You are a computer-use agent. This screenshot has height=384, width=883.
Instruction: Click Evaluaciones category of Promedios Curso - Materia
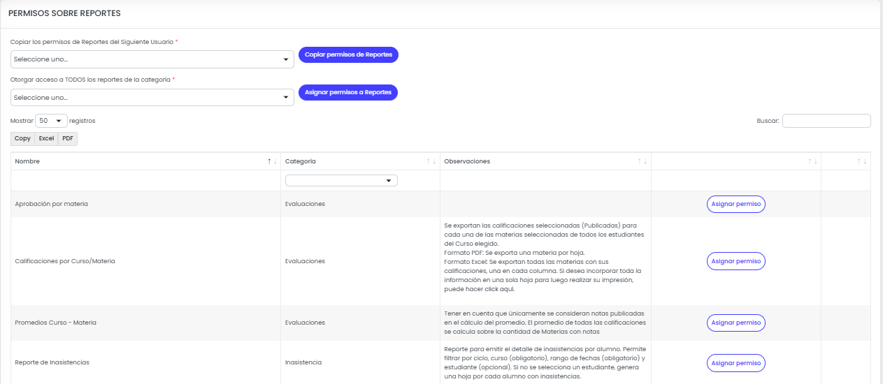305,323
